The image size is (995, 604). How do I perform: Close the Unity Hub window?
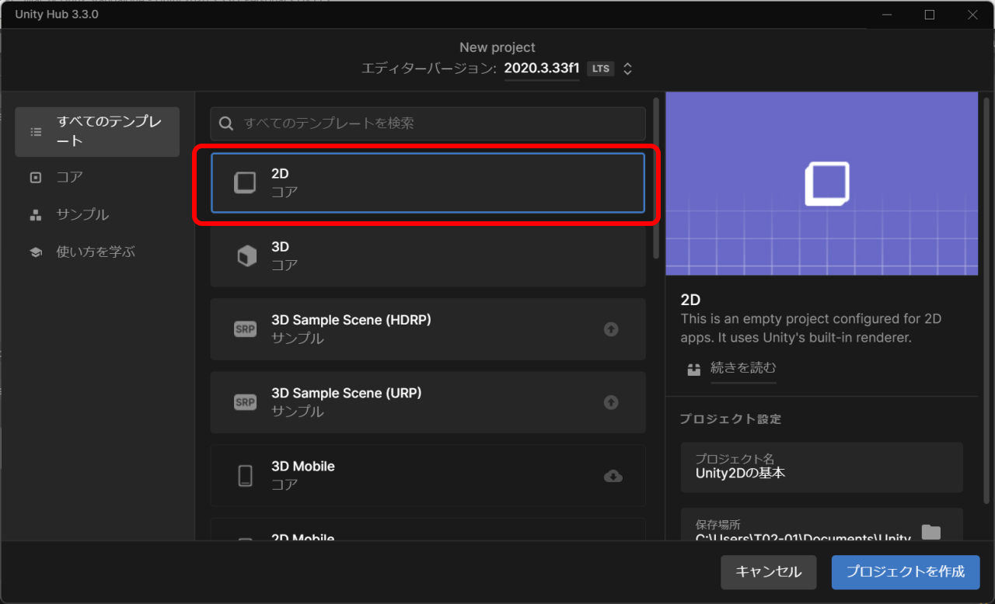[972, 15]
